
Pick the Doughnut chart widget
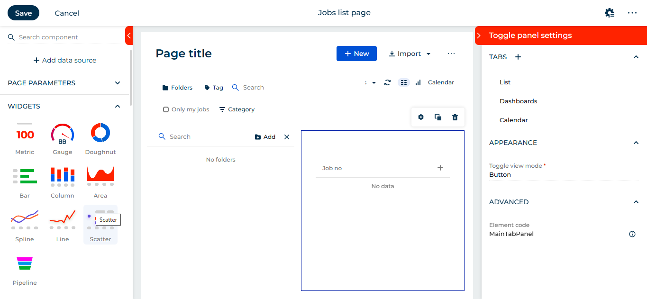[100, 137]
